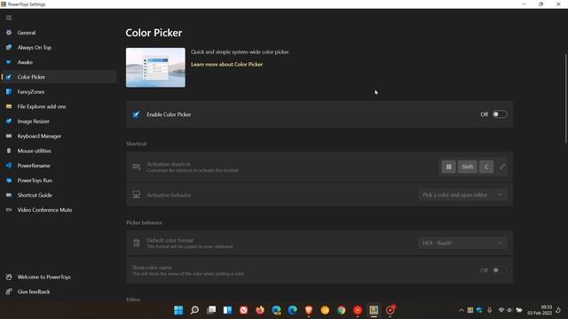Click the Welcome to PowerToys icon
The image size is (568, 319).
coord(9,277)
